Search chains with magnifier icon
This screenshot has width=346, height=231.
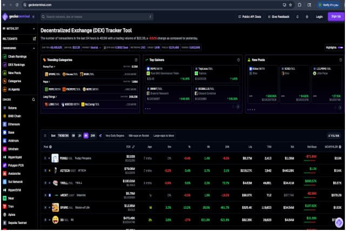(x=34, y=100)
